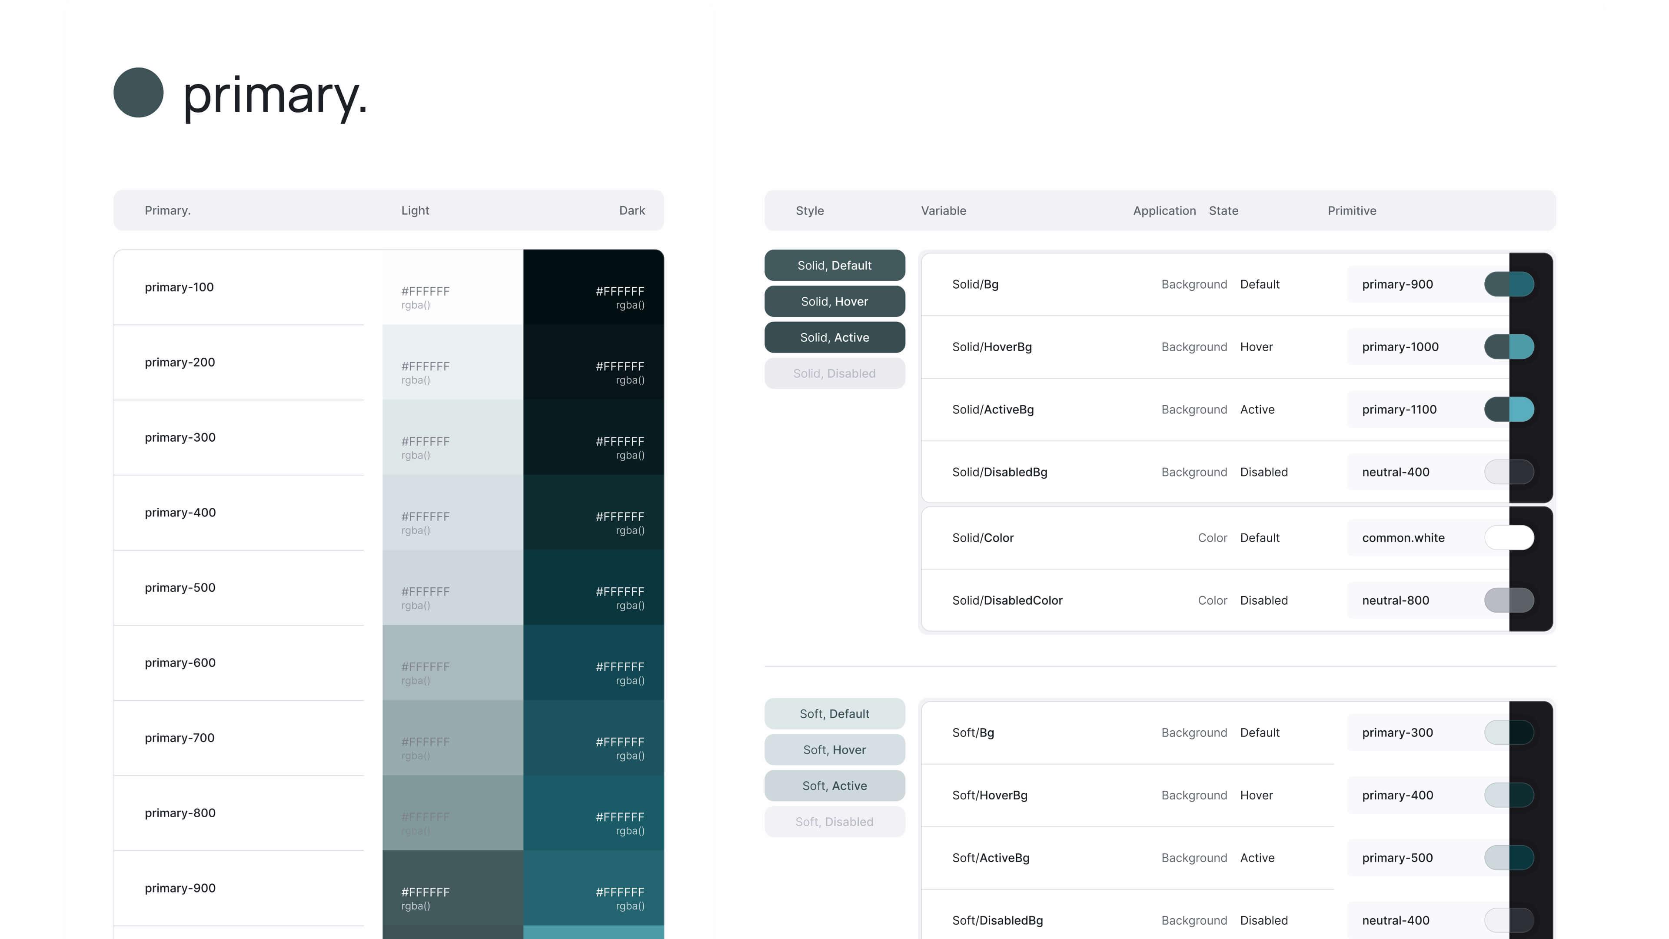
Task: Click the Solid/DisabledColor gray color pill
Action: (1509, 600)
